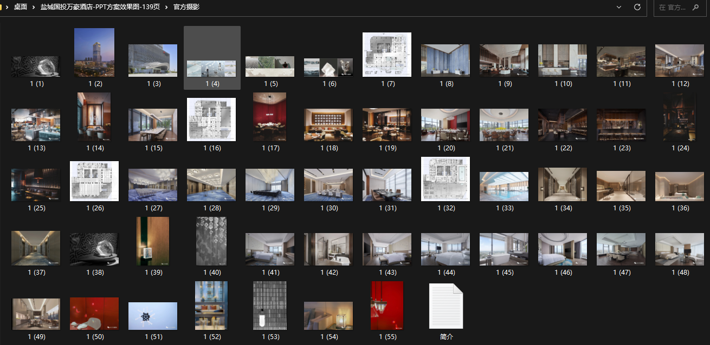Choose the bathtub room image 1 (45)

point(504,249)
